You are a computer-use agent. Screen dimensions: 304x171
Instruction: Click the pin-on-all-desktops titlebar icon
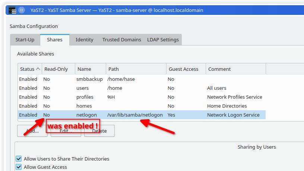point(22,10)
